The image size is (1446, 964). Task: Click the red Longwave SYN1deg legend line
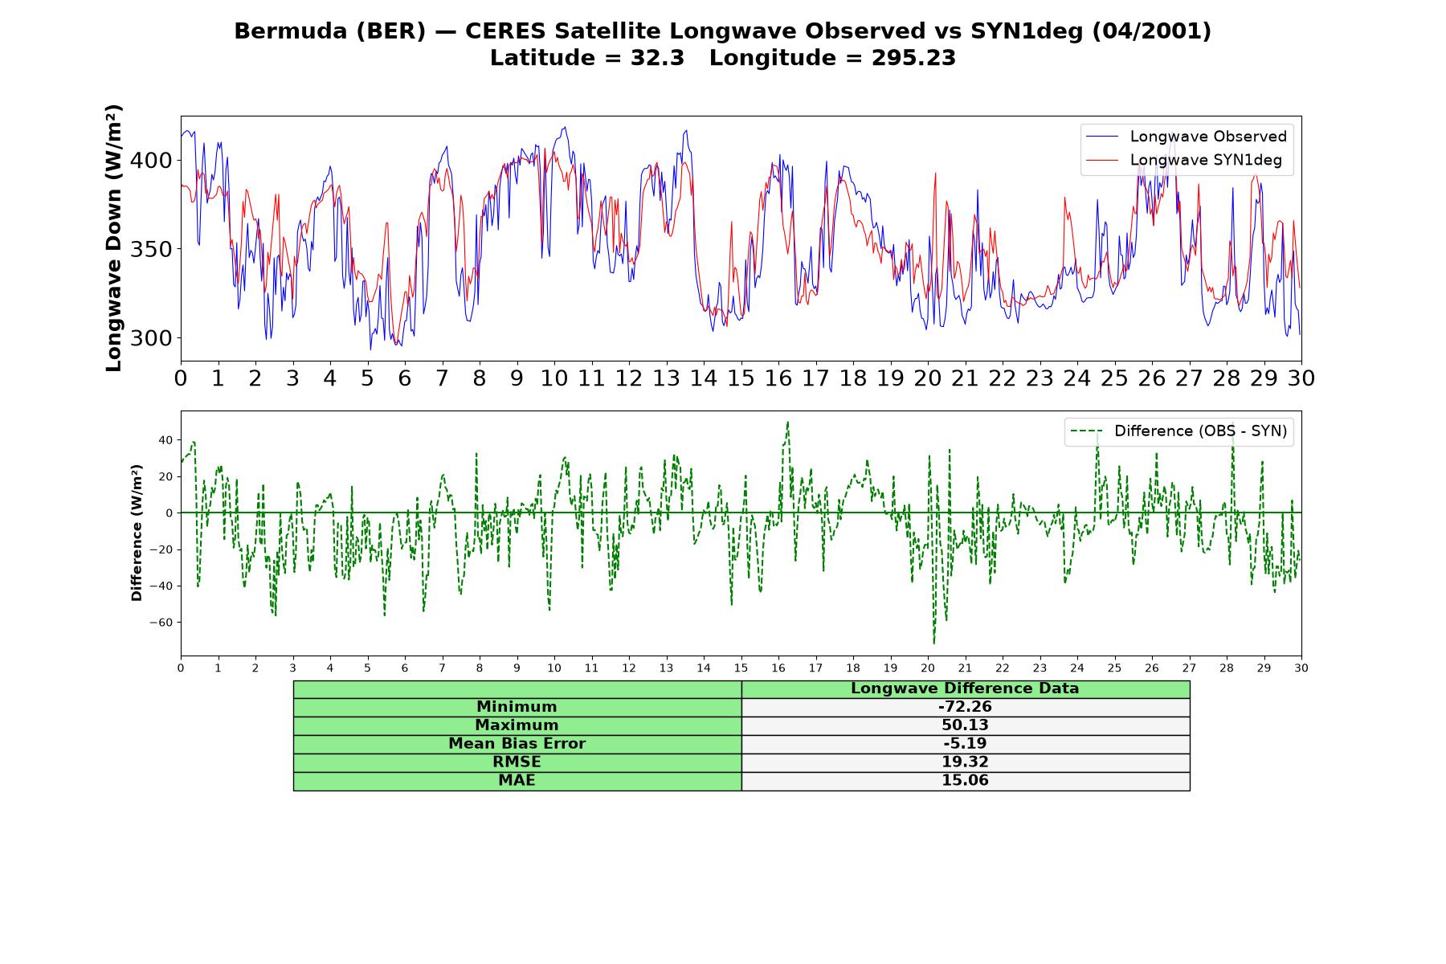click(x=1102, y=161)
